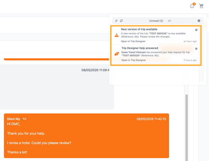Open notification settings gear
This screenshot has height=161, width=209.
click(x=199, y=21)
